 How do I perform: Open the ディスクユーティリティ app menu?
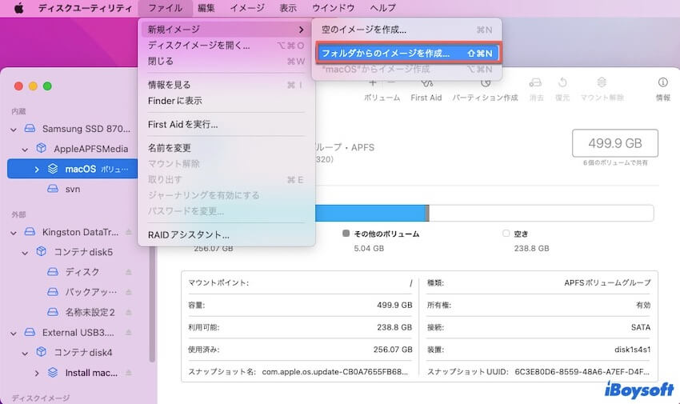85,8
